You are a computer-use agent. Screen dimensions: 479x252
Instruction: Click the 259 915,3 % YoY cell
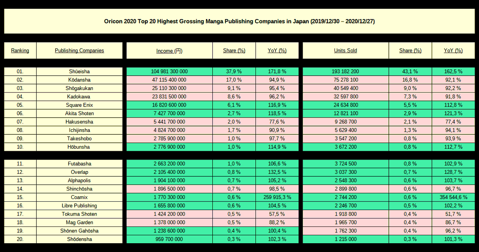click(277, 197)
